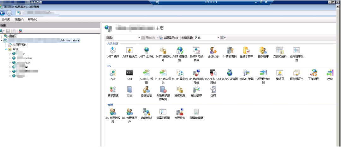Open the 失败请求跟踪规则 feature

[x=163, y=93]
